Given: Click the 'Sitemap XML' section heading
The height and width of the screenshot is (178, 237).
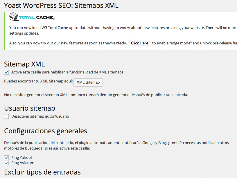Looking at the screenshot, I should 24,64.
